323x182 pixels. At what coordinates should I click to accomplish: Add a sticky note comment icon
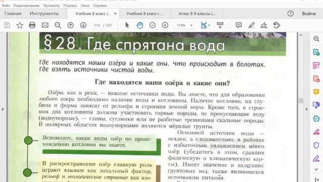239,25
